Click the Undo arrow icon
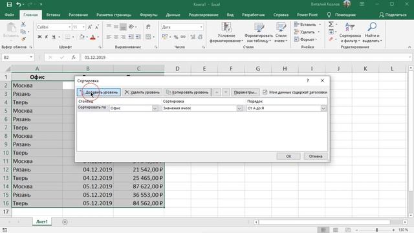414x233 pixels. [x=19, y=5]
